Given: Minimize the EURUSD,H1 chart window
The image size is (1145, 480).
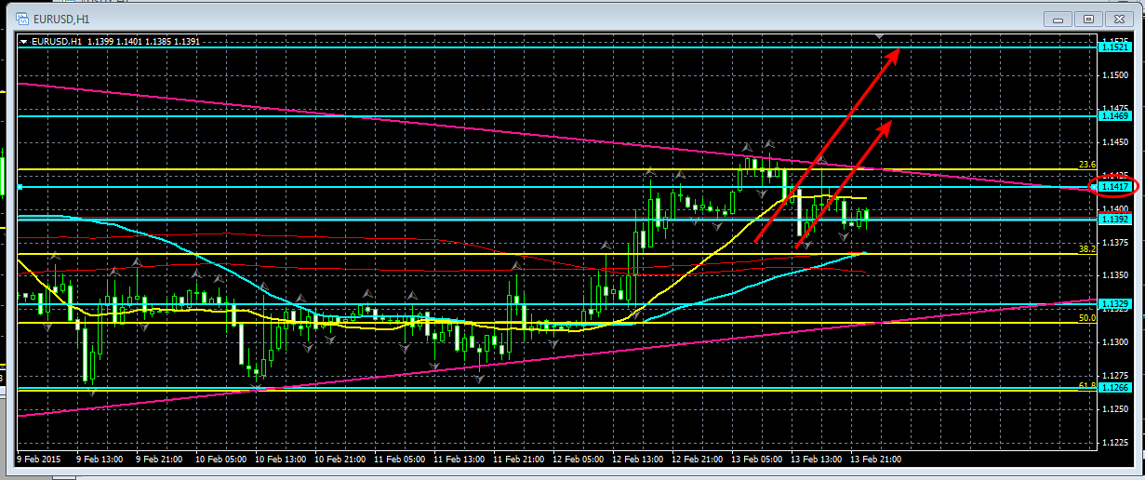Looking at the screenshot, I should (1056, 18).
